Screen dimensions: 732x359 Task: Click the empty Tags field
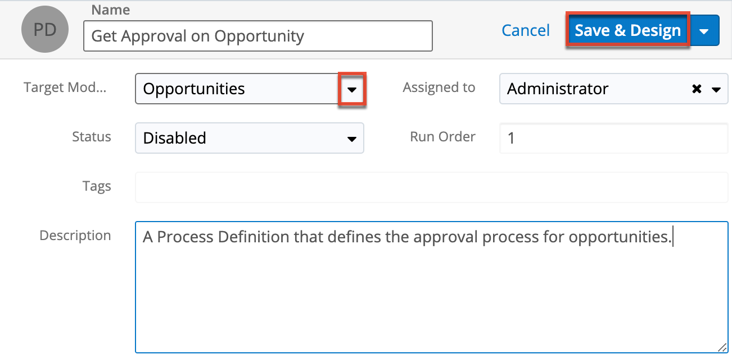click(x=337, y=186)
